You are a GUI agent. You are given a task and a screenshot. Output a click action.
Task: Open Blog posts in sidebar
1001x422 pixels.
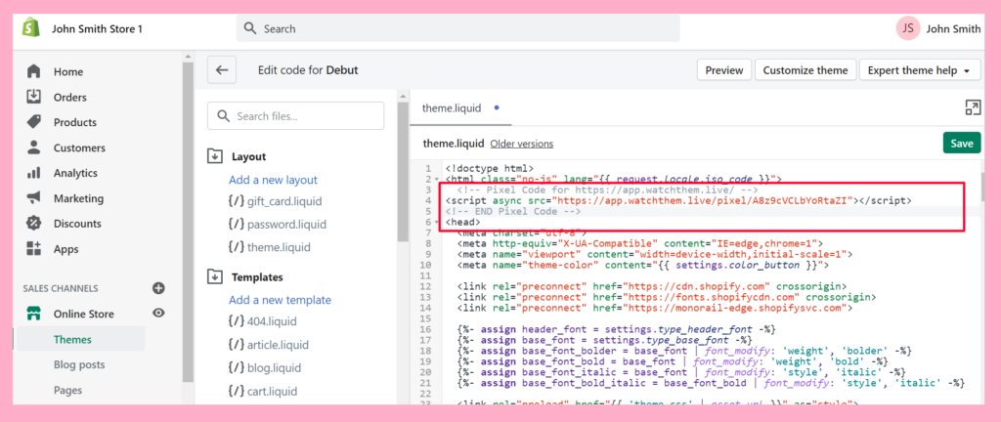[79, 364]
